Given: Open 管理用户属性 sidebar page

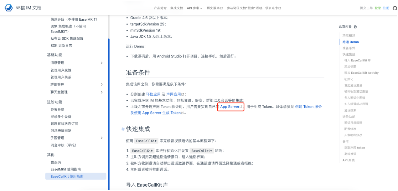Looking at the screenshot, I should (61, 70).
